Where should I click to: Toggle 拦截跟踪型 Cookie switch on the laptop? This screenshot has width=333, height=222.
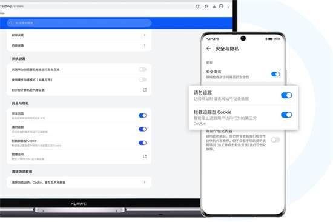coord(142,143)
